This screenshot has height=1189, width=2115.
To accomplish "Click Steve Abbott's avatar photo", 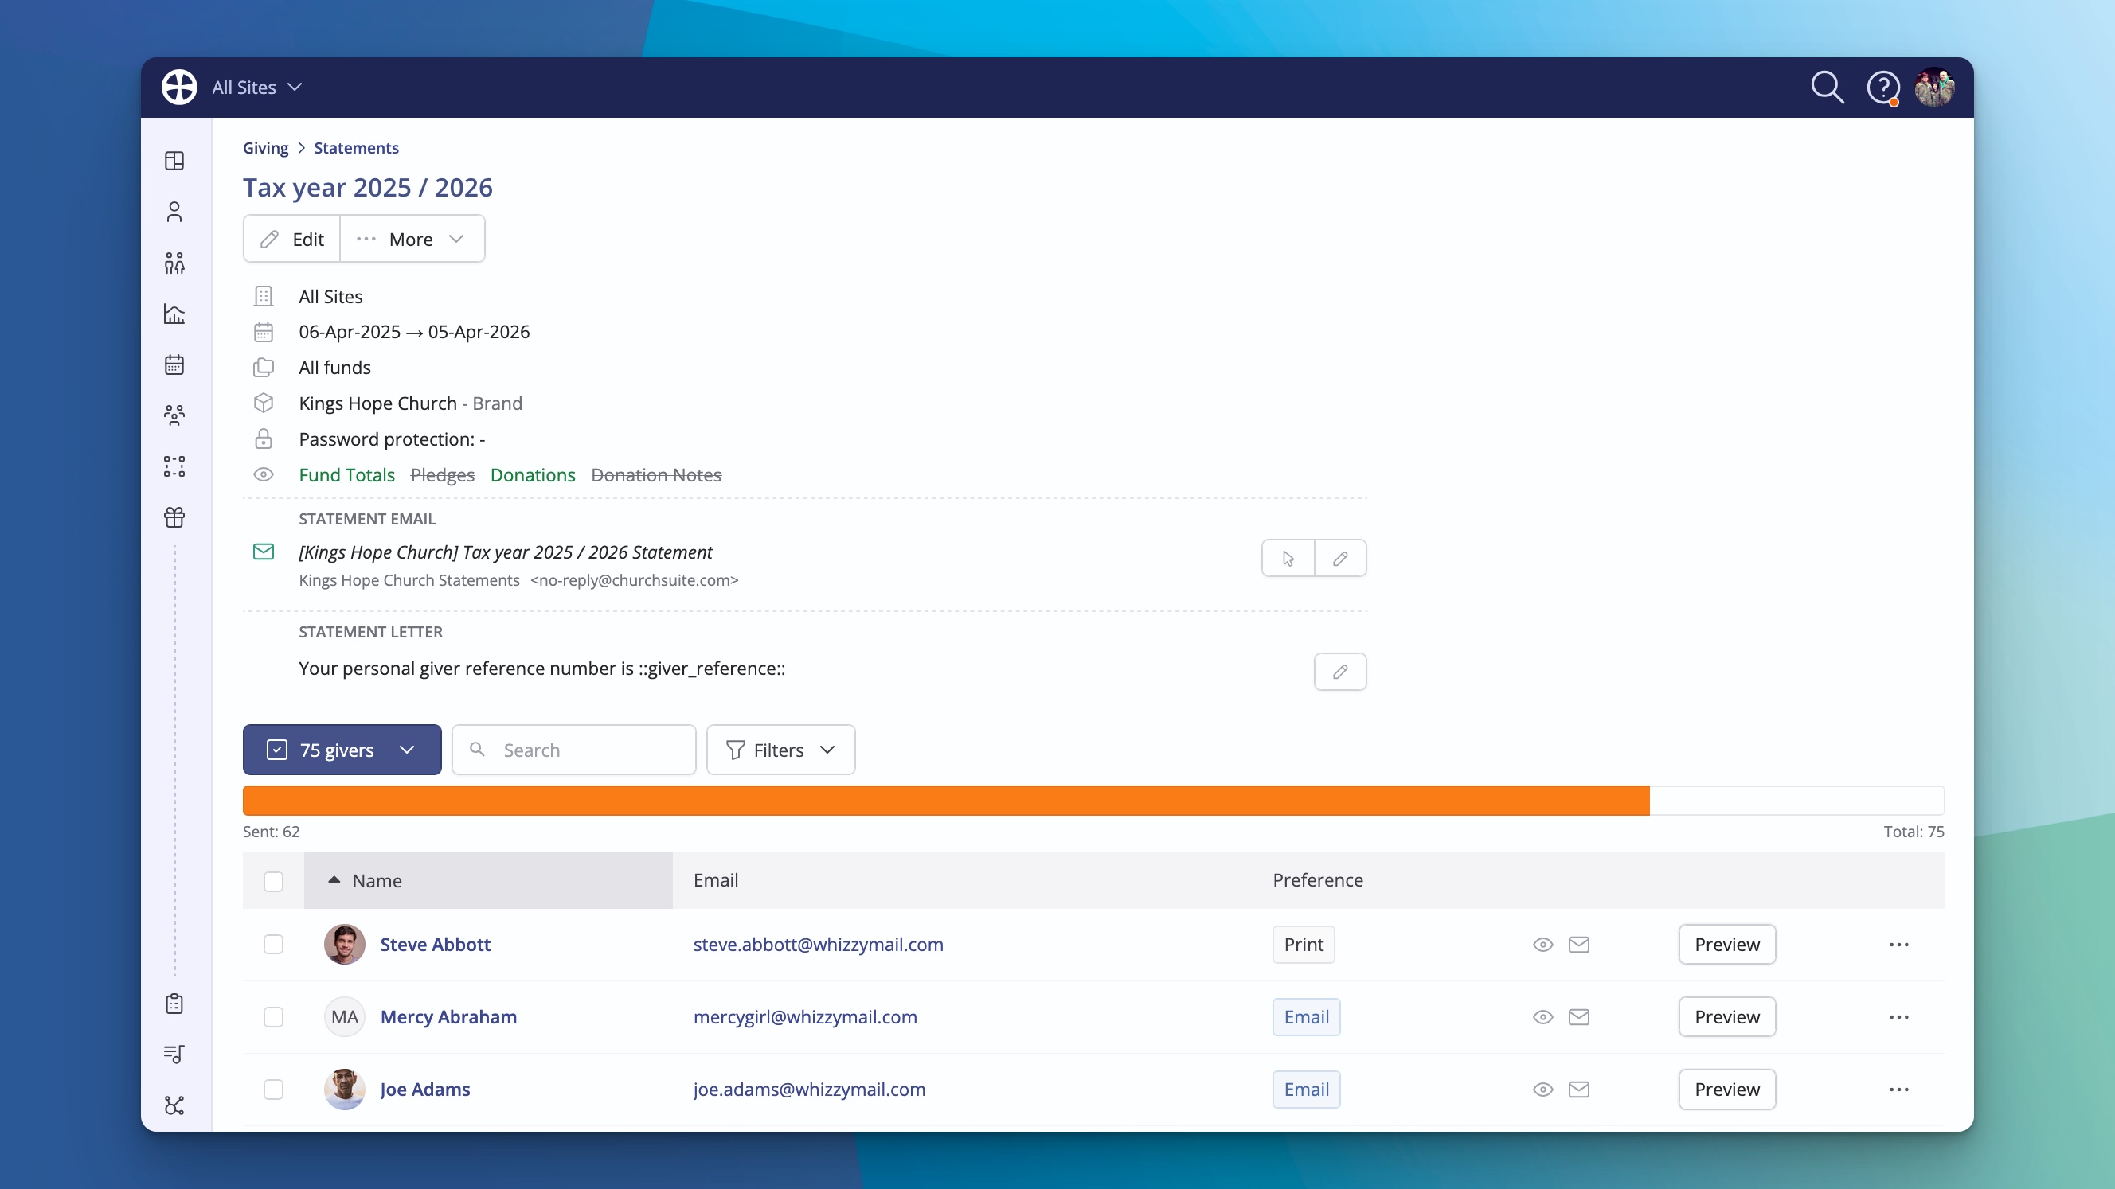I will coord(344,945).
